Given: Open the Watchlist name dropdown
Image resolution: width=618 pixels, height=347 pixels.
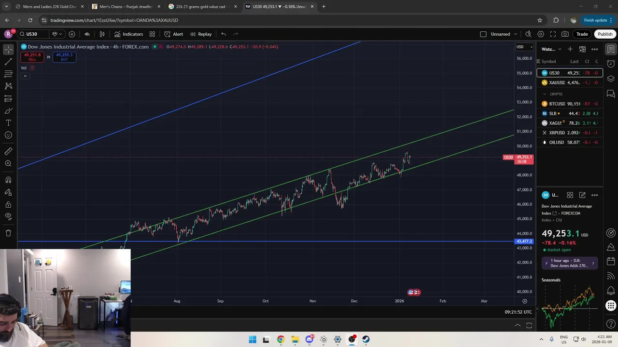Looking at the screenshot, I should 551,49.
